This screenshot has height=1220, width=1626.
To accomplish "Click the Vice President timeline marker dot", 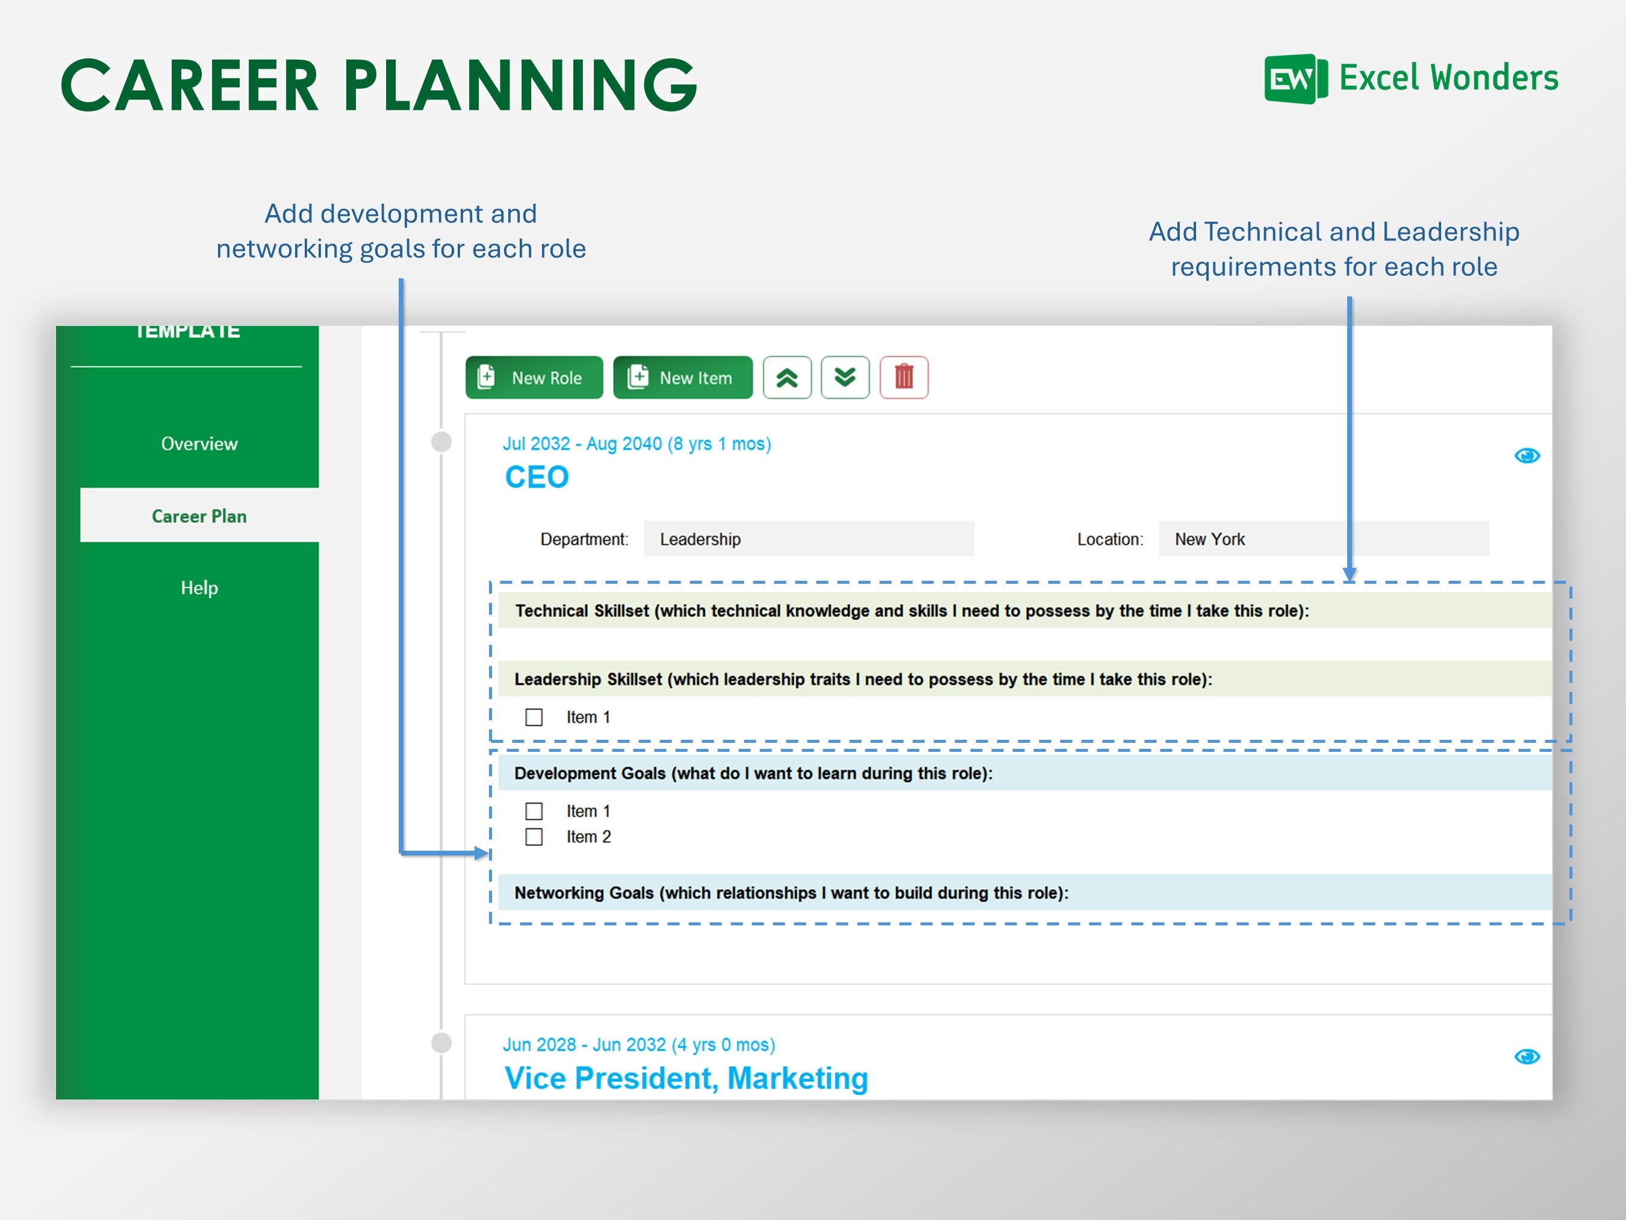I will (x=441, y=1043).
